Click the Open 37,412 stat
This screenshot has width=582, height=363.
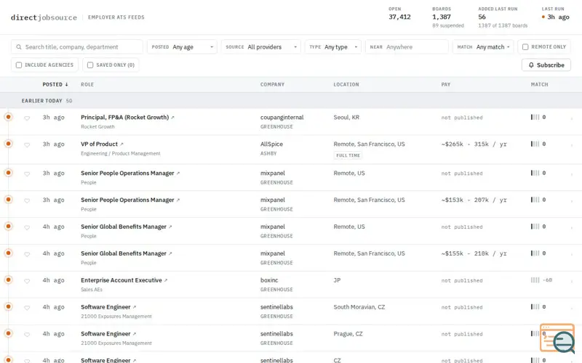point(399,14)
